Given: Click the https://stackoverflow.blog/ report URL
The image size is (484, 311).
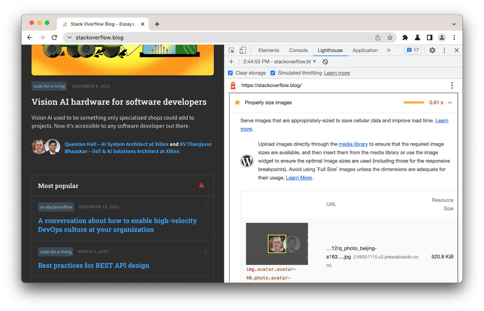Looking at the screenshot, I should click(271, 85).
